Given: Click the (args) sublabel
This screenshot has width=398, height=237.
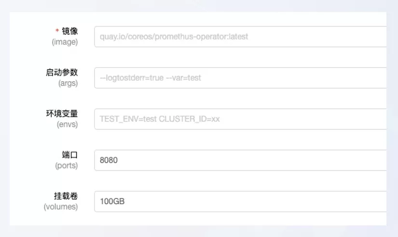Looking at the screenshot, I should tap(68, 83).
